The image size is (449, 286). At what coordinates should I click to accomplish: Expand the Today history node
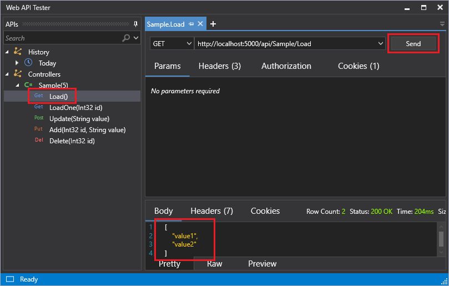pyautogui.click(x=17, y=63)
